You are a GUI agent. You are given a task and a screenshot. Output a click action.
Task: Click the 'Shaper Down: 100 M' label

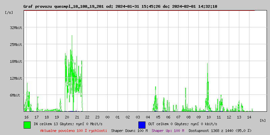point(129,131)
